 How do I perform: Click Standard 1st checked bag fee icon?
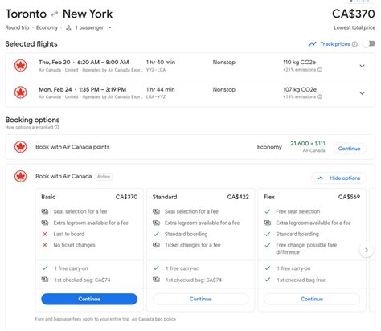156,280
